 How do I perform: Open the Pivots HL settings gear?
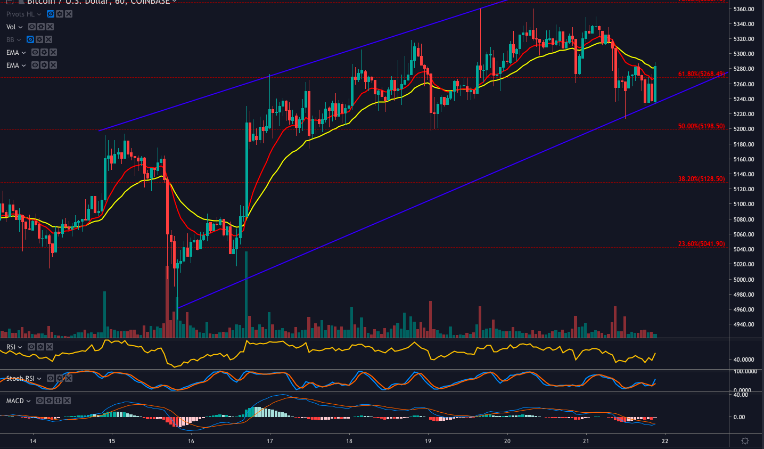tap(59, 14)
